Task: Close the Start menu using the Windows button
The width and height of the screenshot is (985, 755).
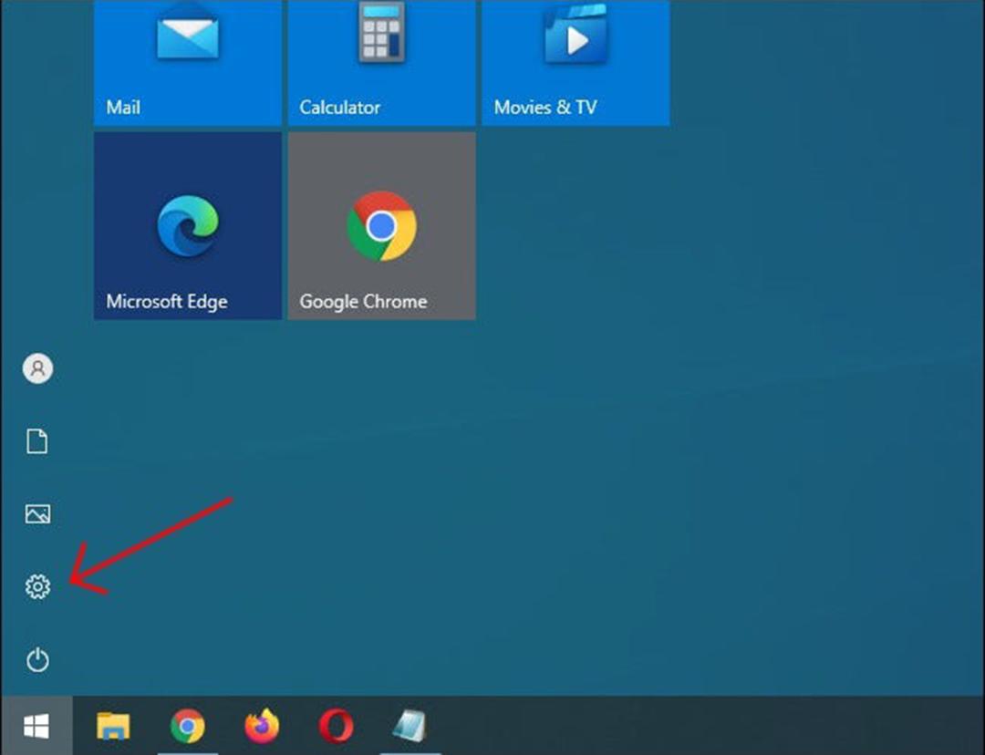Action: pos(36,726)
